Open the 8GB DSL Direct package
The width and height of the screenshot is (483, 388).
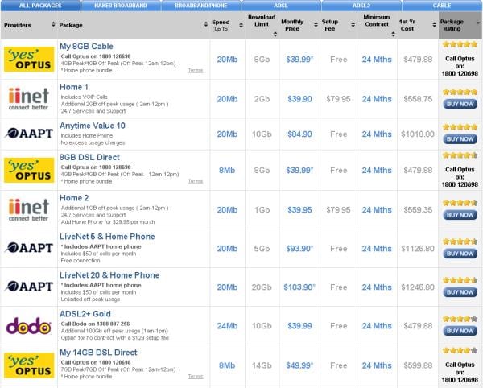[x=89, y=157]
